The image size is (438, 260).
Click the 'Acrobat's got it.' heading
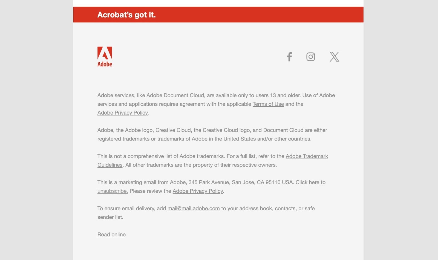tap(126, 15)
